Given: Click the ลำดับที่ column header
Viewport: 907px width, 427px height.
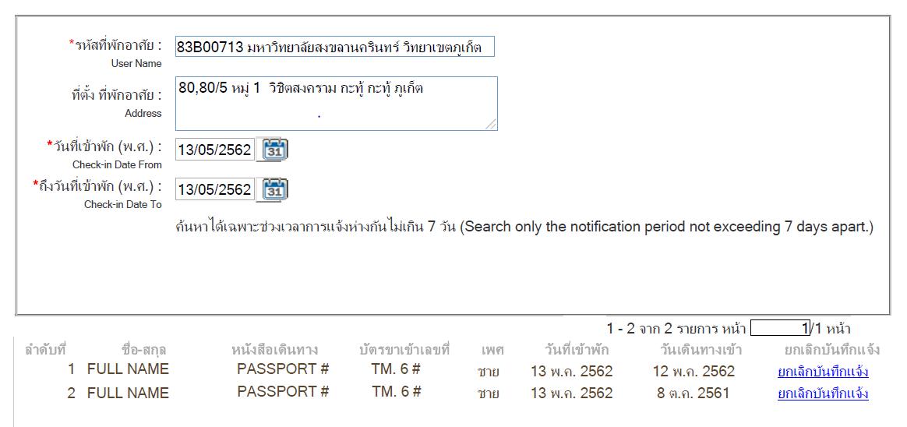Looking at the screenshot, I should click(x=46, y=350).
